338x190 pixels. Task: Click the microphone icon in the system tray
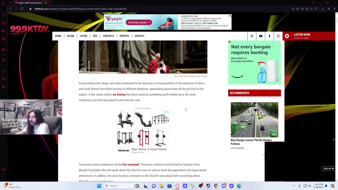pos(299,186)
